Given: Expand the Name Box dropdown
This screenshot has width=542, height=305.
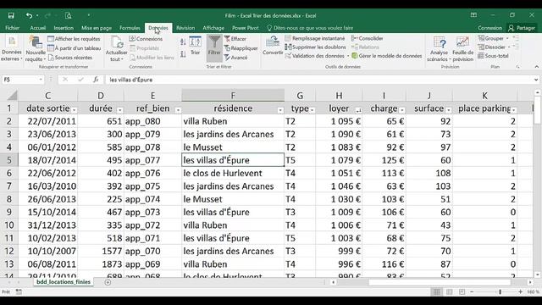Looking at the screenshot, I should coord(41,80).
